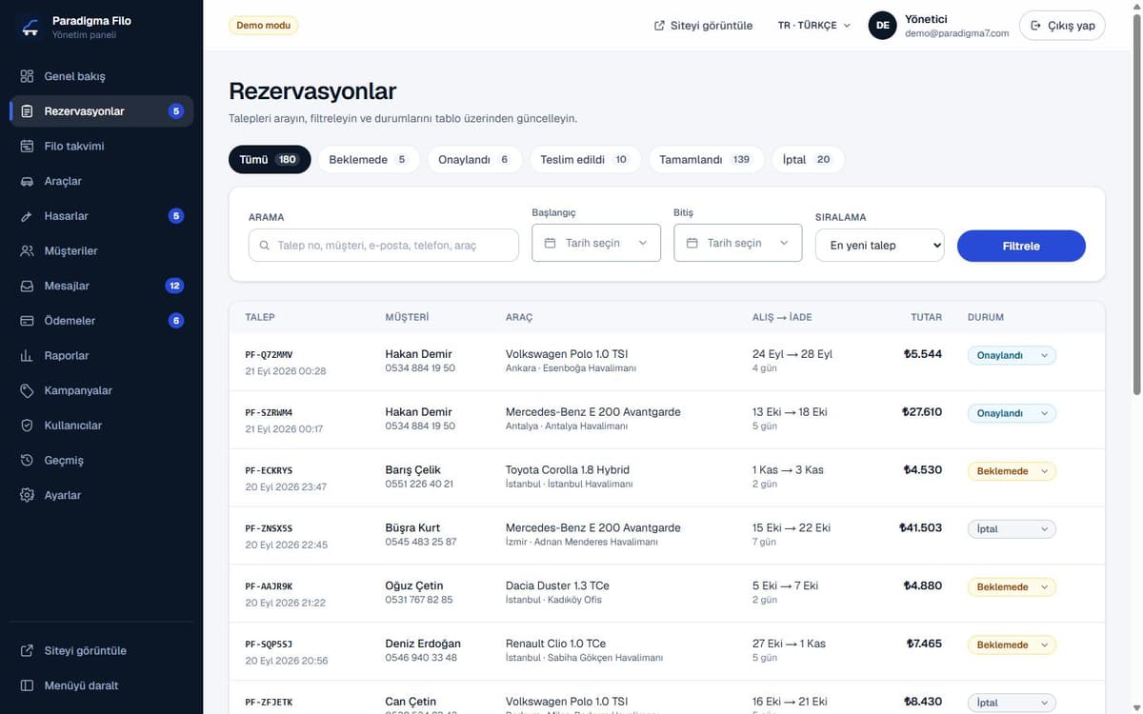Open the Kullanıcılar shield icon
This screenshot has width=1143, height=714.
pos(27,426)
